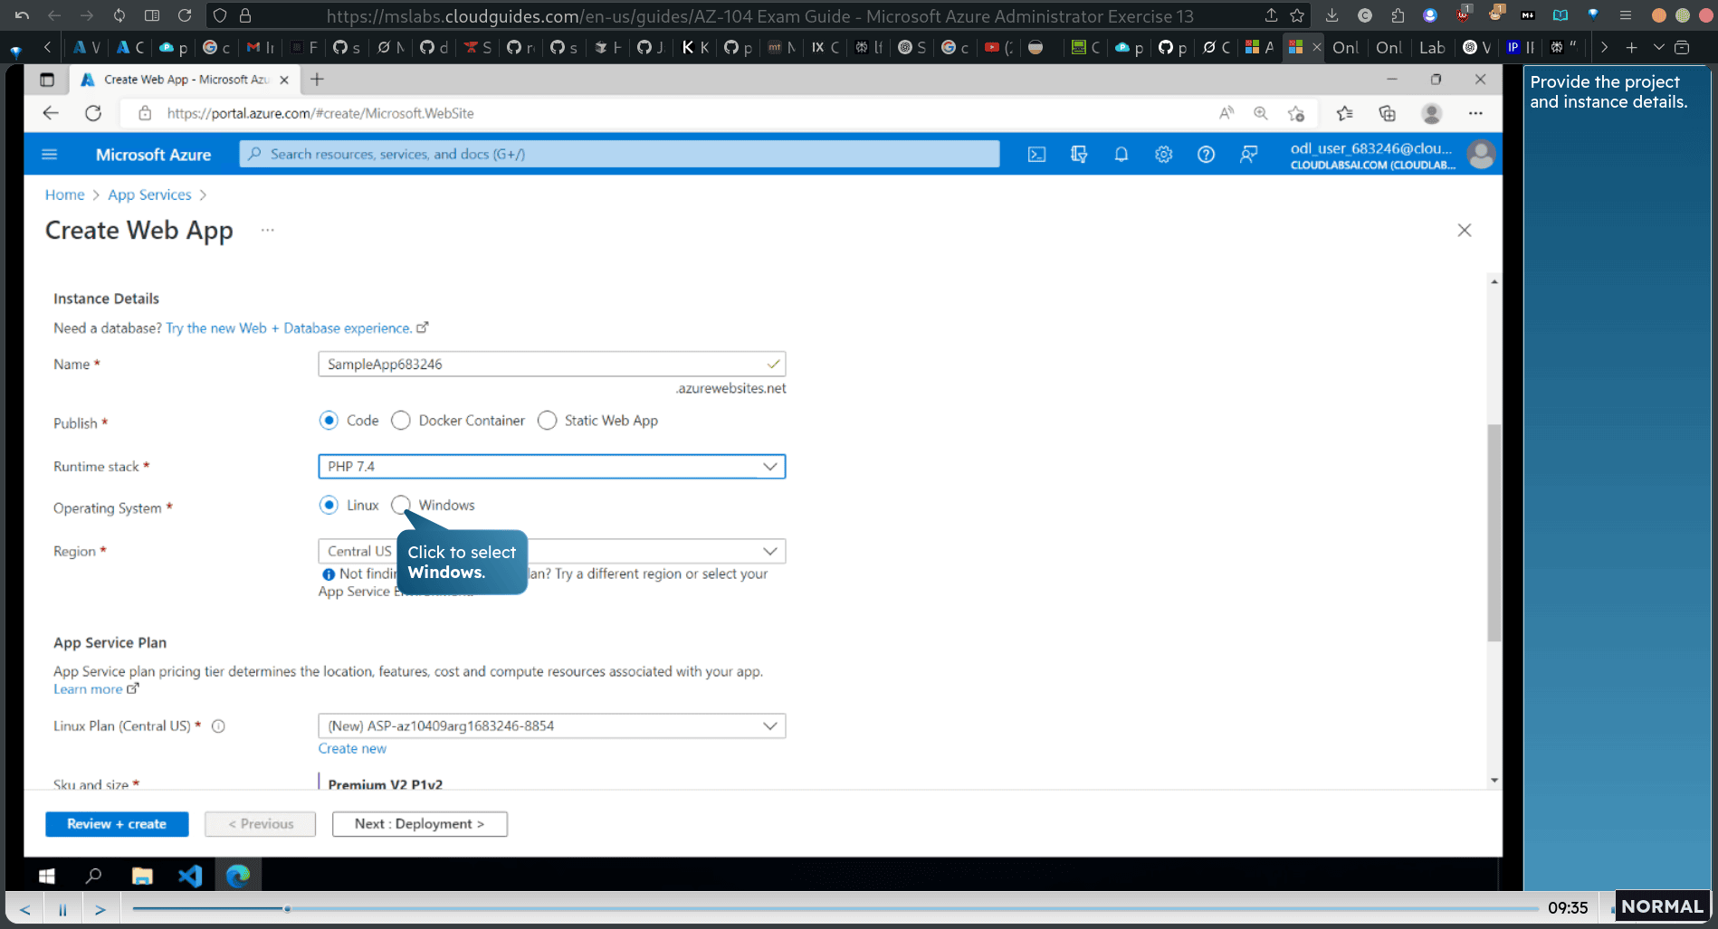
Task: Click the Edge icon in the taskbar
Action: point(238,876)
